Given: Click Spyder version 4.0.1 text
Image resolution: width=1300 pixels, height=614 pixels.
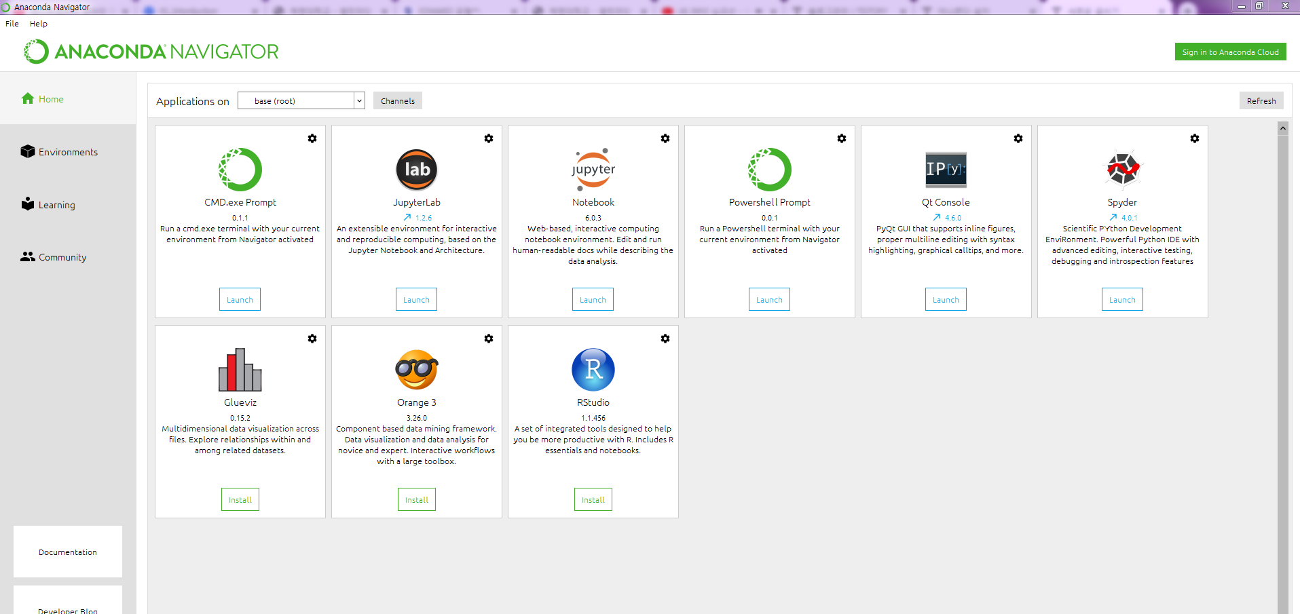Looking at the screenshot, I should coord(1130,218).
